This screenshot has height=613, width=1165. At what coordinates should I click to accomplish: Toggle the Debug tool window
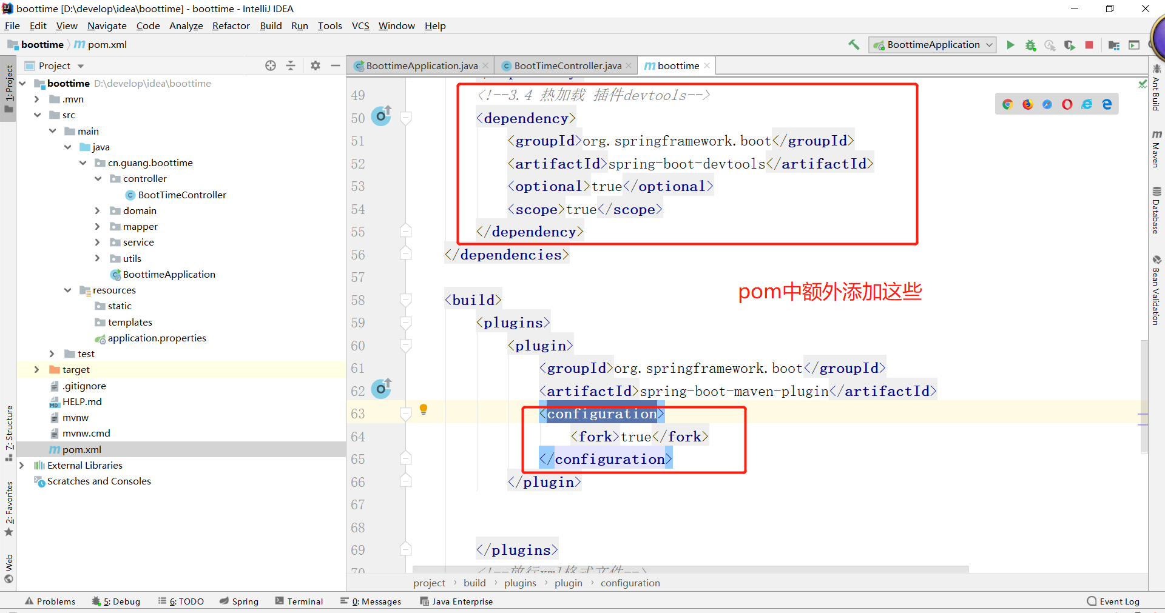116,601
